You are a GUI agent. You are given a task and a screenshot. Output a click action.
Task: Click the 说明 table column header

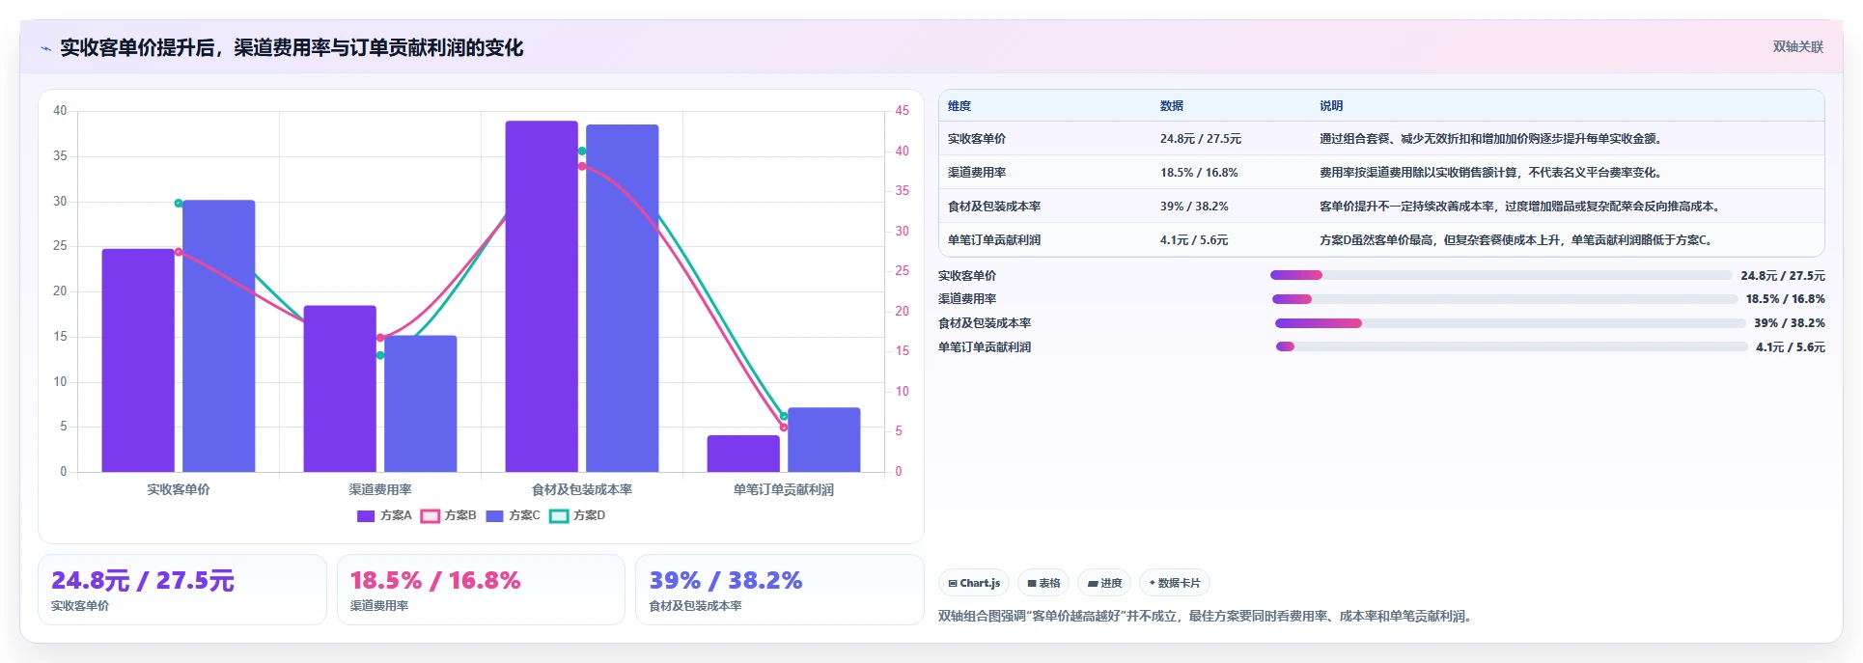(1331, 106)
